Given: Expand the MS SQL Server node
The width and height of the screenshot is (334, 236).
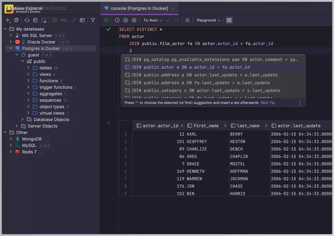Looking at the screenshot, I should click(x=11, y=35).
